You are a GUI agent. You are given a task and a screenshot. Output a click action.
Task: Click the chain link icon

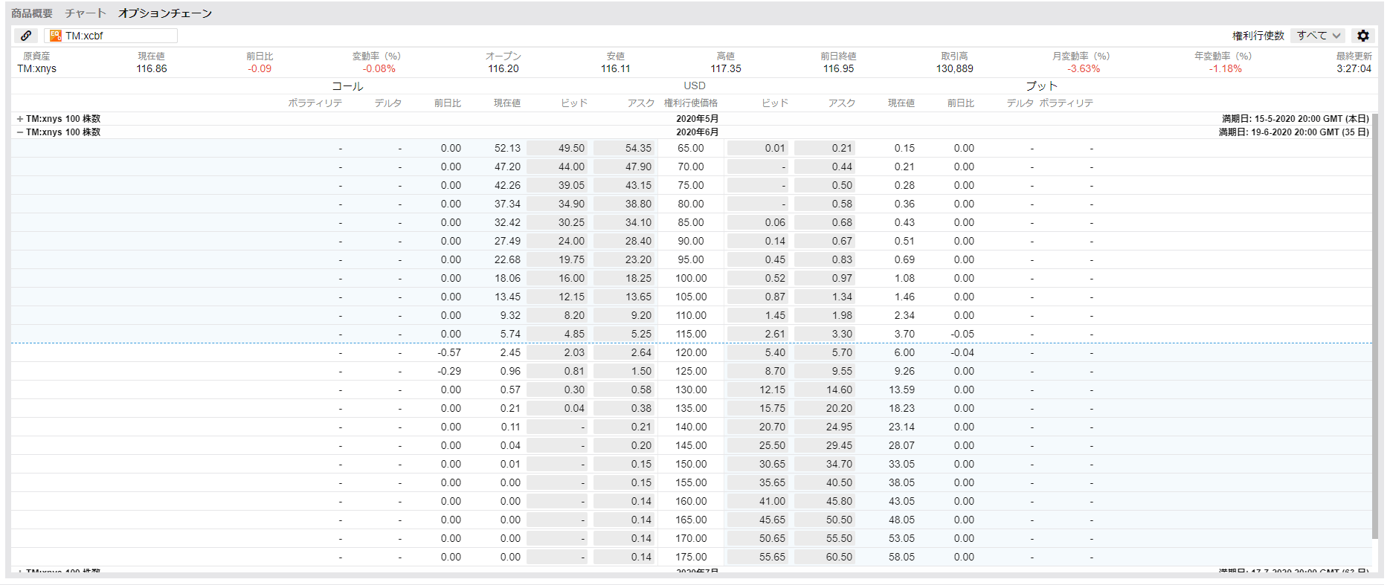[x=26, y=36]
